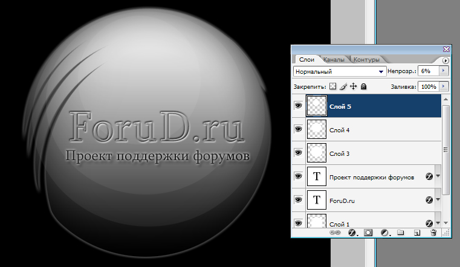Delete layer using the trash icon

pyautogui.click(x=433, y=233)
